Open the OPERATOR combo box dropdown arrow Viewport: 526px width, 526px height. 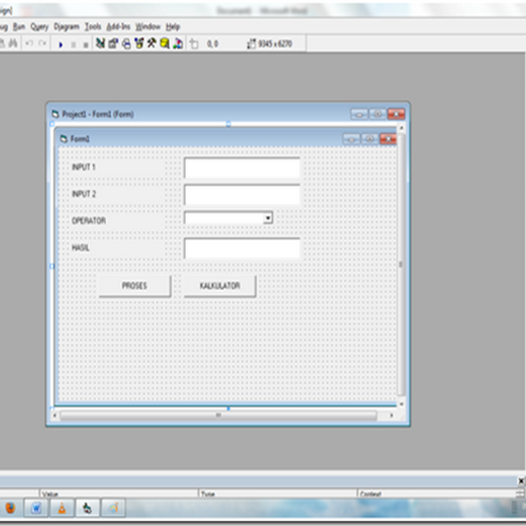coord(269,218)
